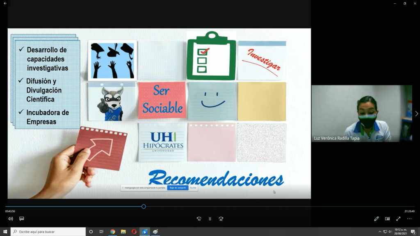420x236 pixels.
Task: Toggle fullscreen mode in the player
Action: click(x=398, y=219)
